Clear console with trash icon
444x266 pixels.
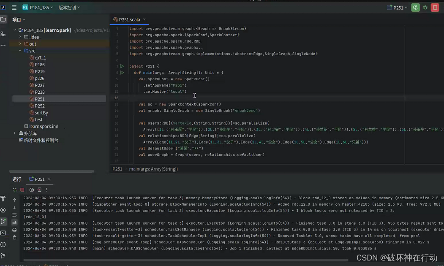14,237
